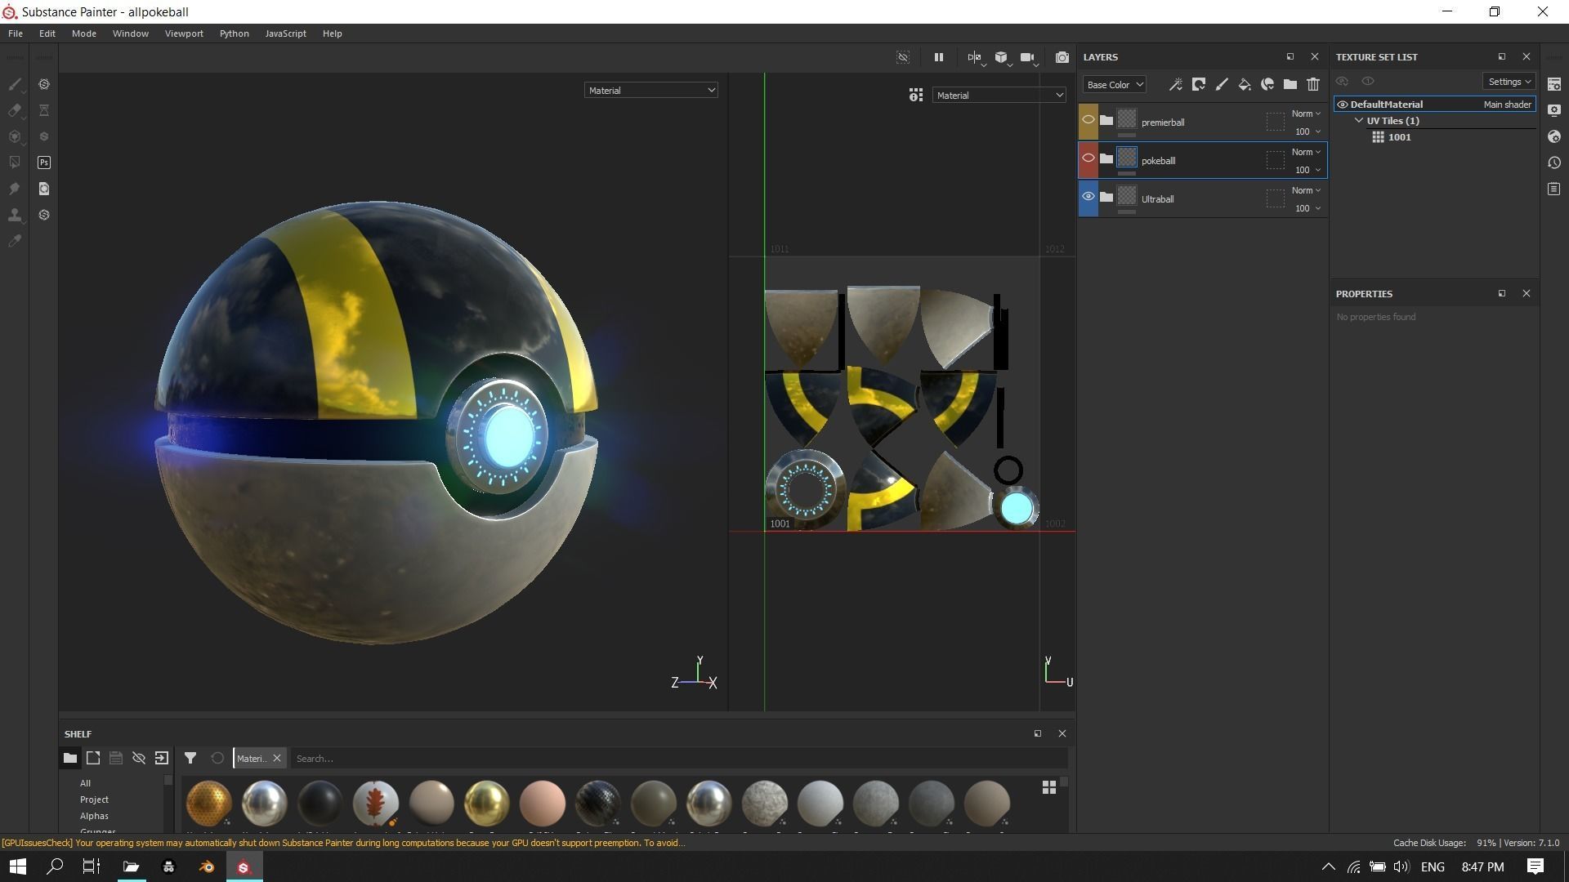The image size is (1569, 882).
Task: Open the File menu
Action: point(16,33)
